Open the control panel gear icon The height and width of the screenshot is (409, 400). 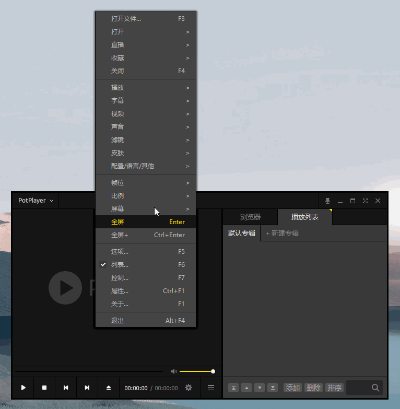[189, 388]
